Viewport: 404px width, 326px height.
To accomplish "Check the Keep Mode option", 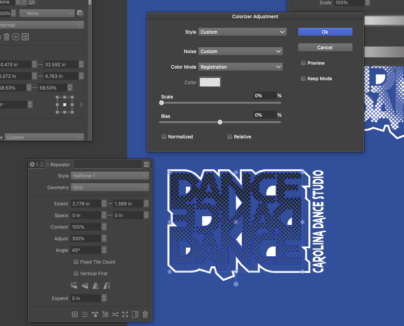I will point(303,78).
